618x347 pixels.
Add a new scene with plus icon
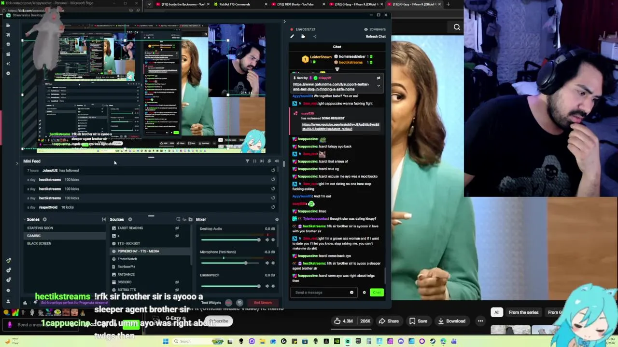click(44, 219)
